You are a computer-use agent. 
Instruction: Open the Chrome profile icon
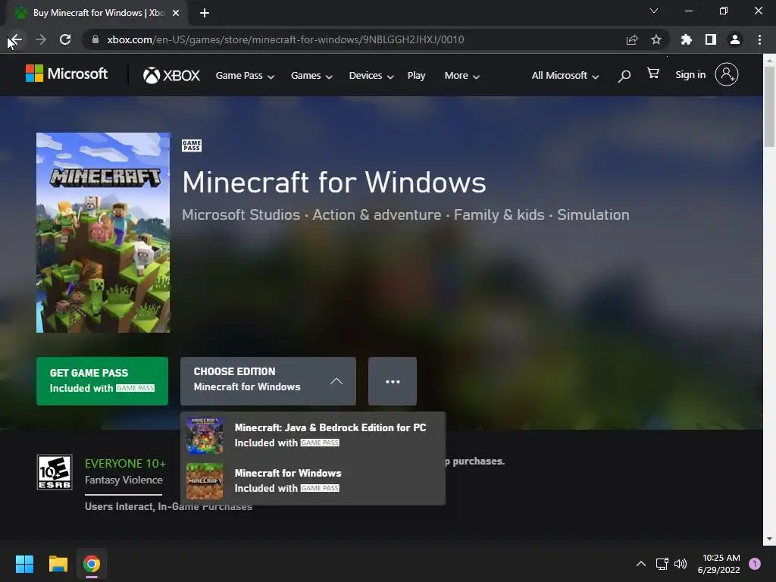click(735, 39)
